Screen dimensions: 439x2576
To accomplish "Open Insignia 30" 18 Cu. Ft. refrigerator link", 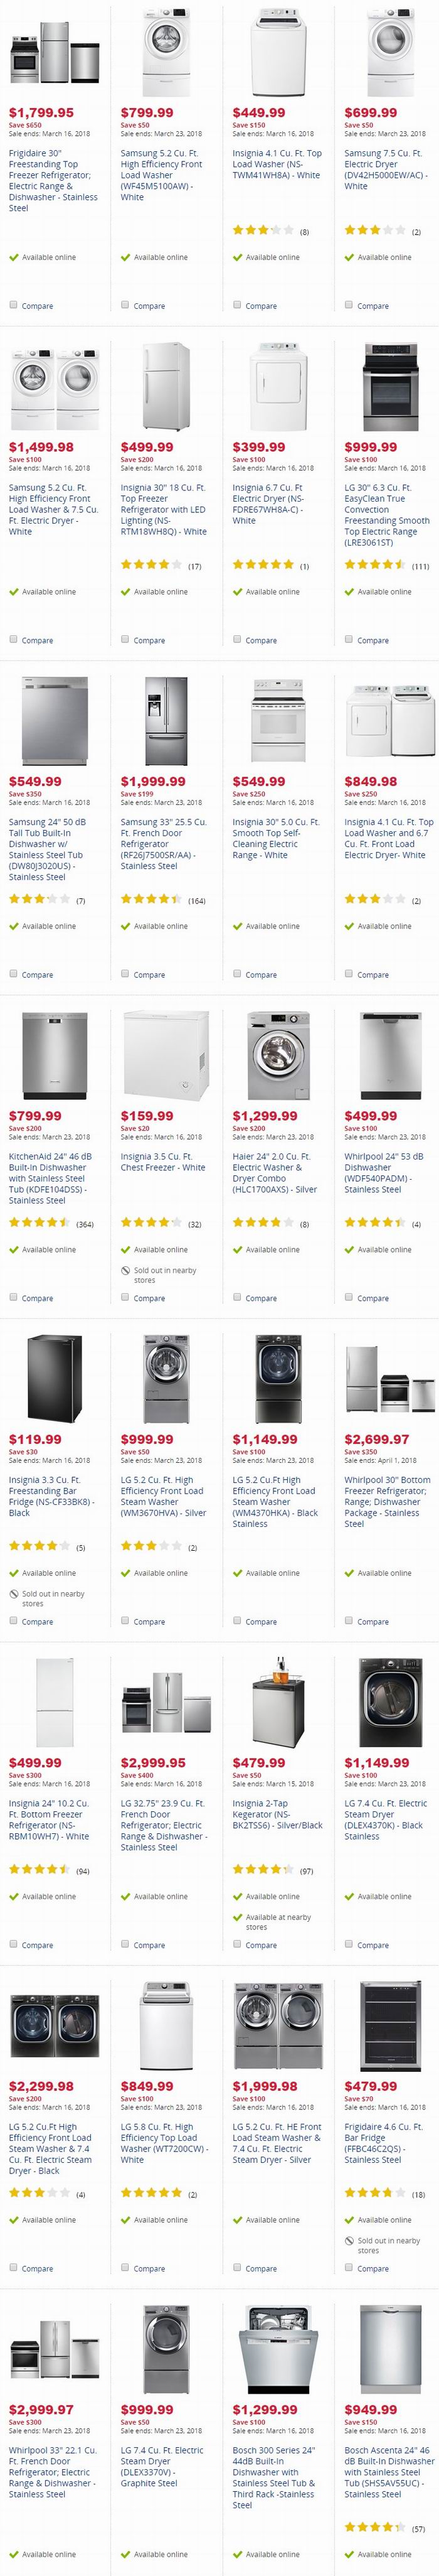I will 164,510.
